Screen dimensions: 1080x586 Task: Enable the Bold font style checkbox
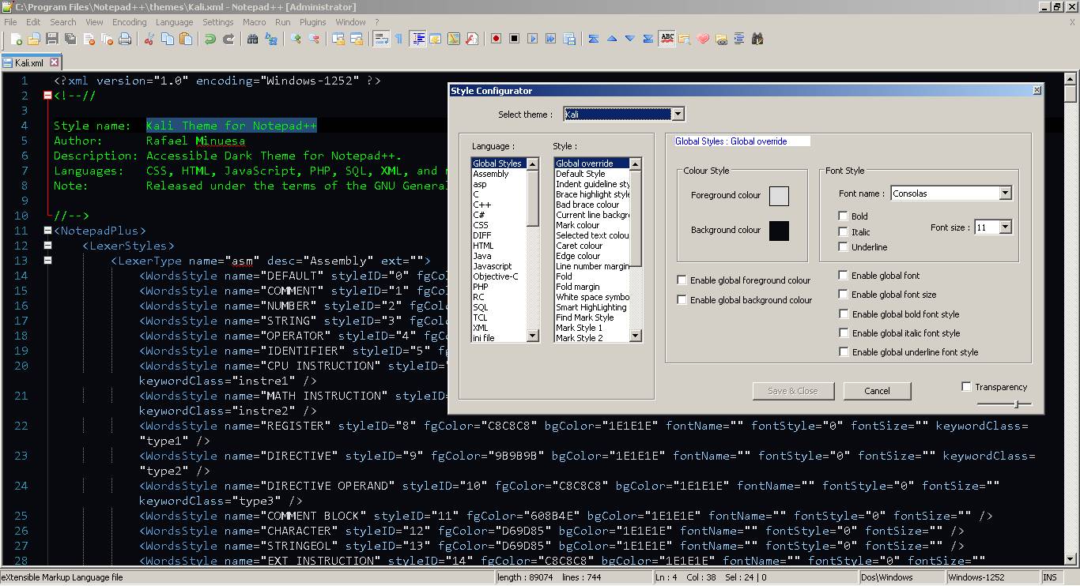[x=844, y=216]
